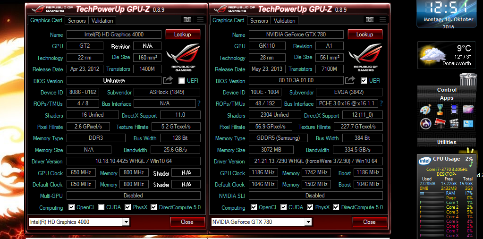This screenshot has width=483, height=239.
Task: Click the Core 1 usage bar
Action: coord(432,203)
